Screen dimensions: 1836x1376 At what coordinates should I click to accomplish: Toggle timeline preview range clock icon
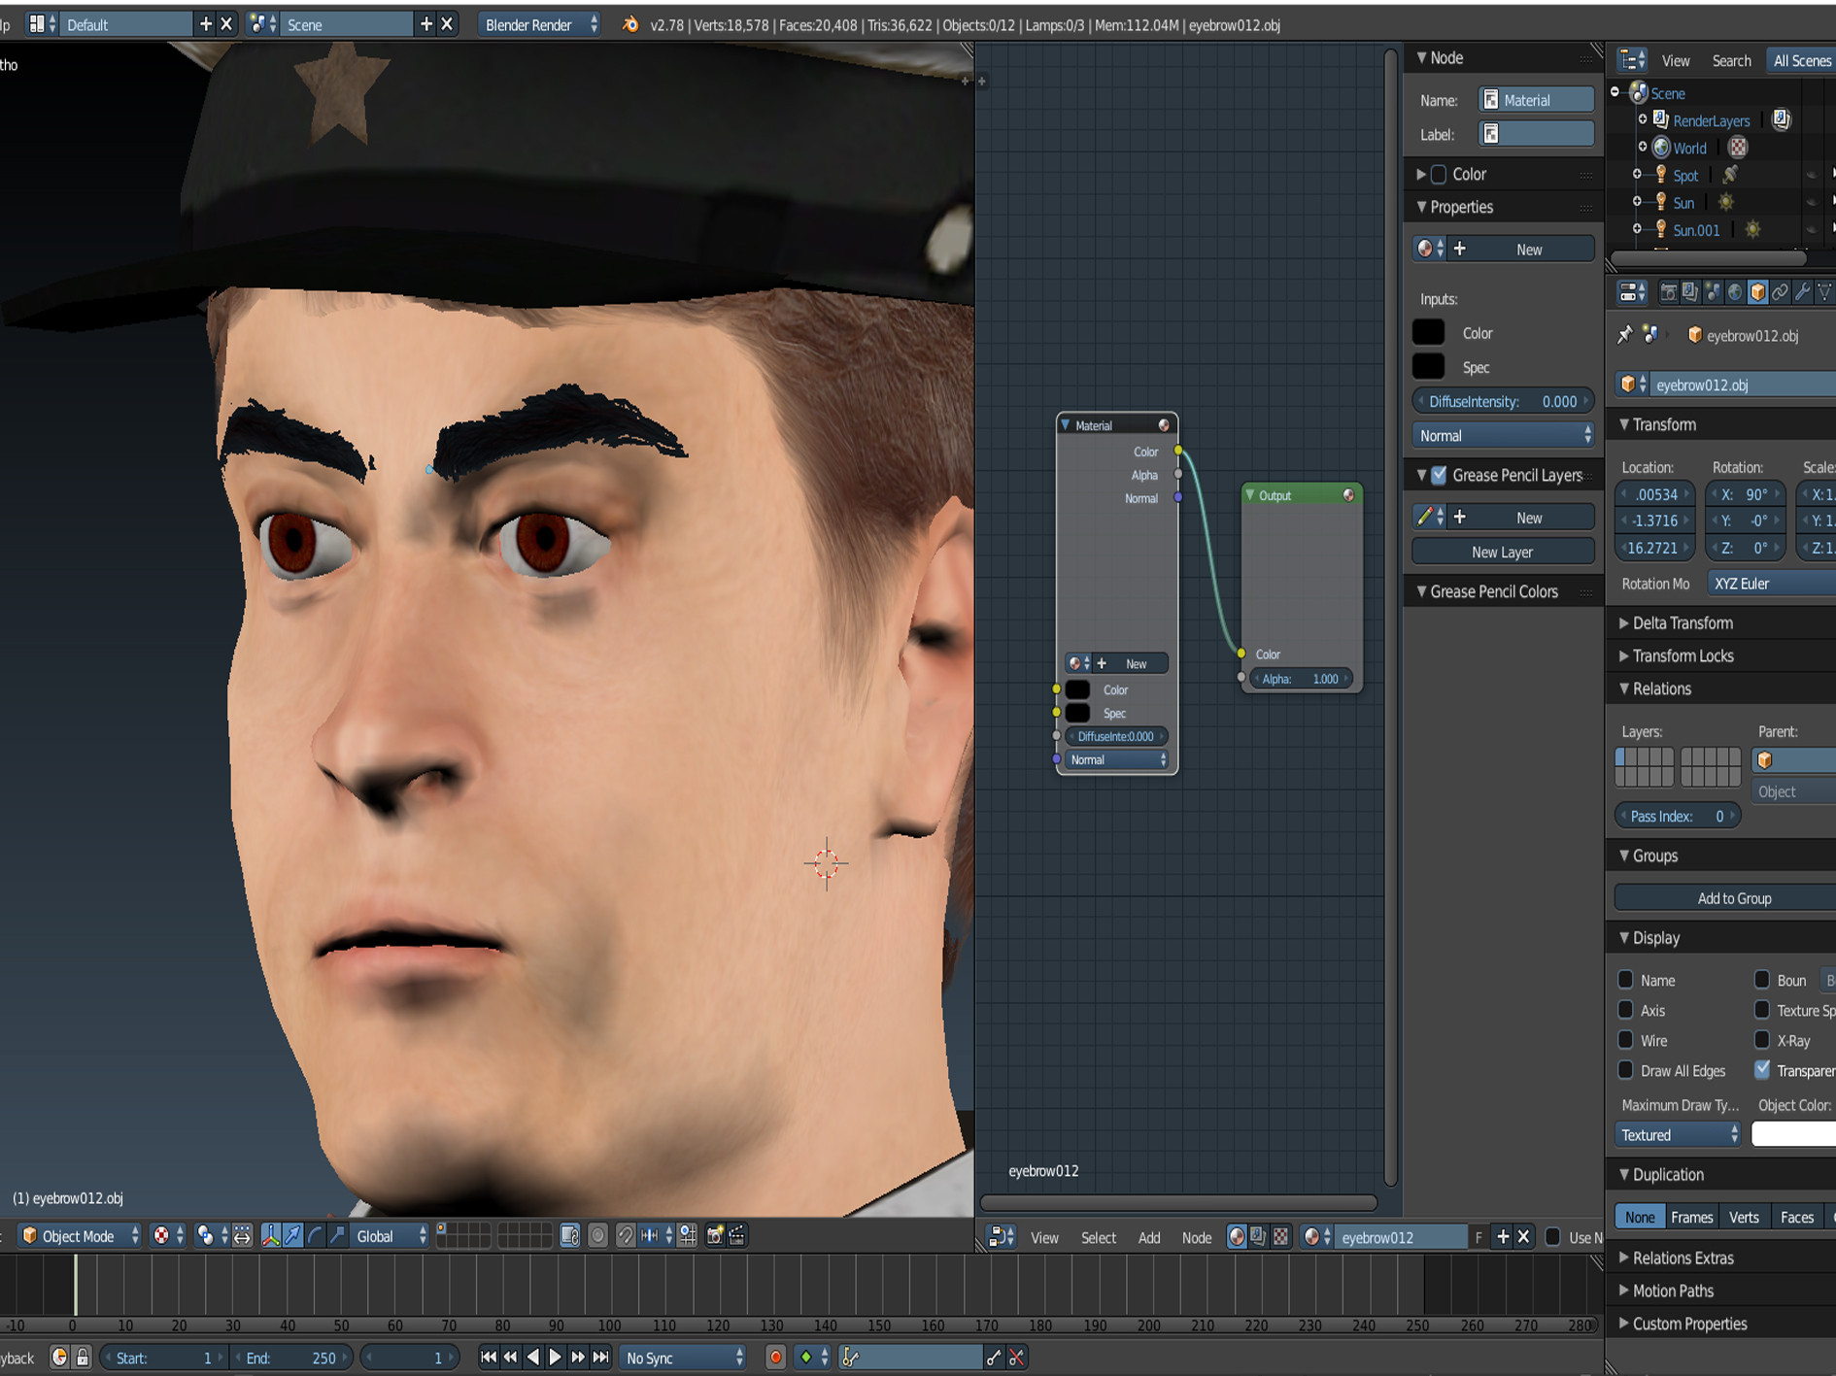point(59,1358)
